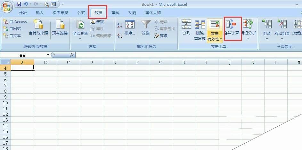Import data 自文本

point(12,36)
